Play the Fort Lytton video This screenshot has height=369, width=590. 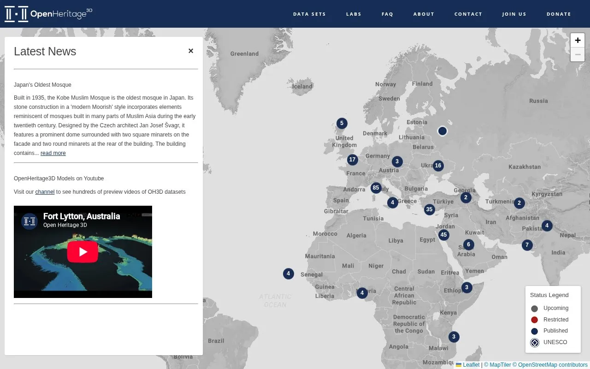point(83,252)
